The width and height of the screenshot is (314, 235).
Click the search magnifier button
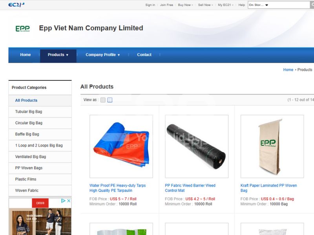pos(312,5)
